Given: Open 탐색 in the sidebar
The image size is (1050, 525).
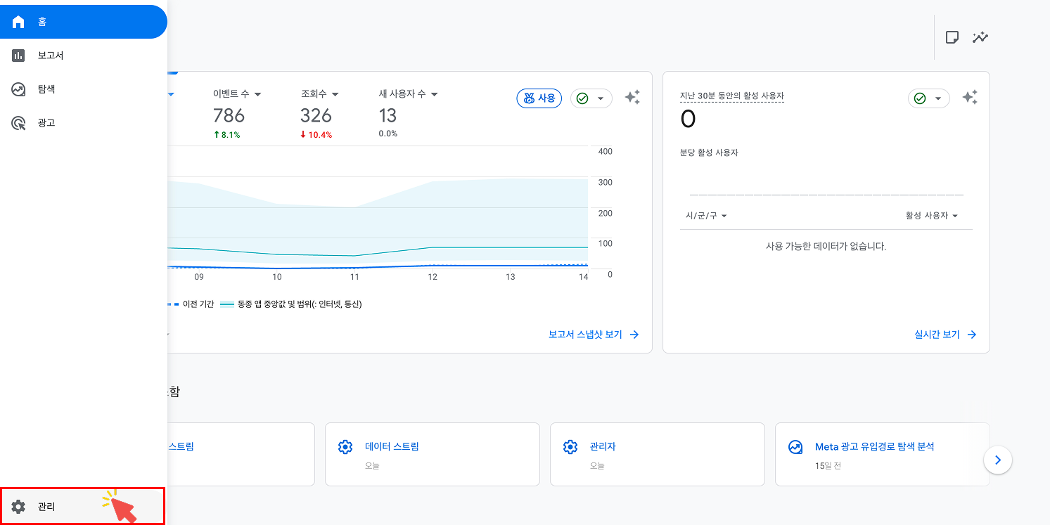Looking at the screenshot, I should 46,89.
